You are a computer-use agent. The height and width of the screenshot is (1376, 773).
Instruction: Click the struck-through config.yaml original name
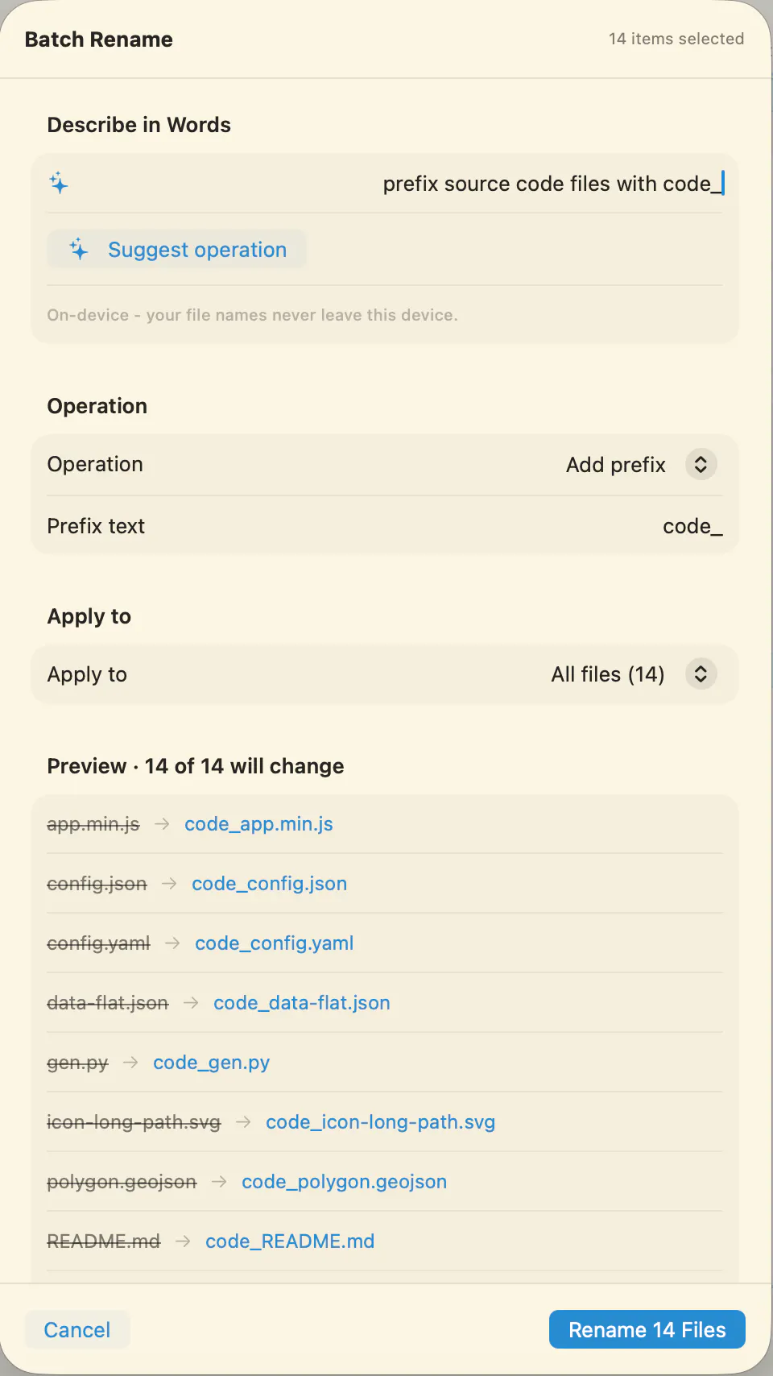point(98,943)
